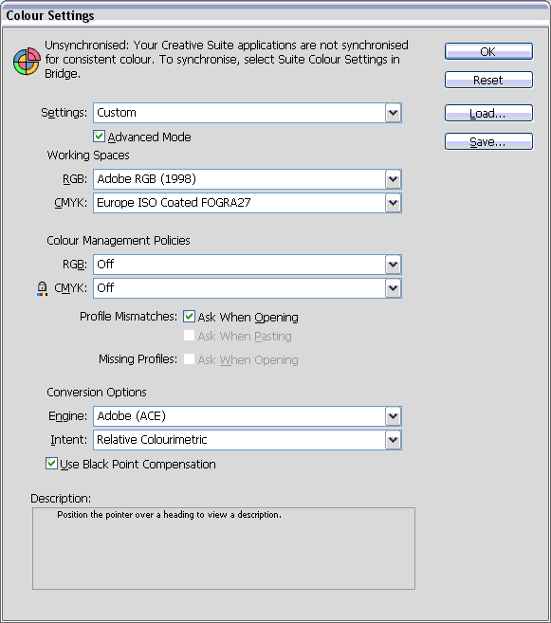The image size is (551, 623).
Task: Click the Missing Profiles label
Action: coord(138,359)
